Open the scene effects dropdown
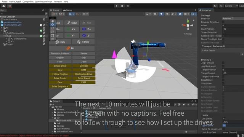The image size is (244, 137). 174,14
